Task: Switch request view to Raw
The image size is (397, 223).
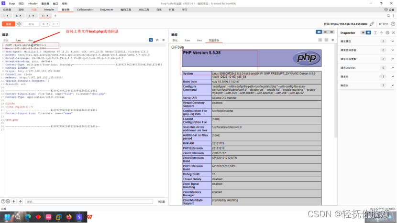Action: click(18, 40)
